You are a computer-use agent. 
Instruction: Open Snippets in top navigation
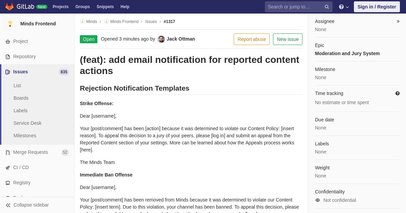105,7
